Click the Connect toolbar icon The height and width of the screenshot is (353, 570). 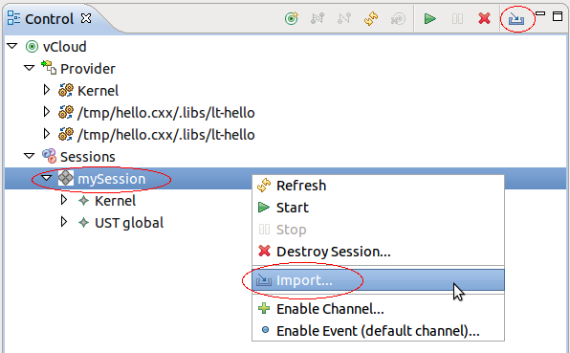click(x=318, y=18)
